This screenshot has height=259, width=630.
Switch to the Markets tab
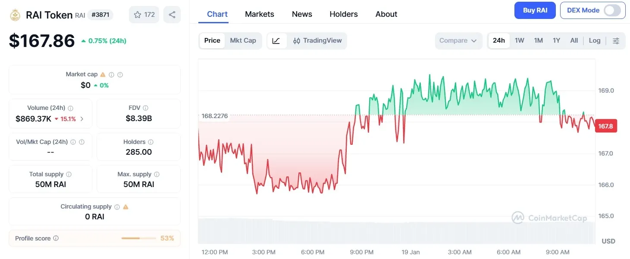260,14
